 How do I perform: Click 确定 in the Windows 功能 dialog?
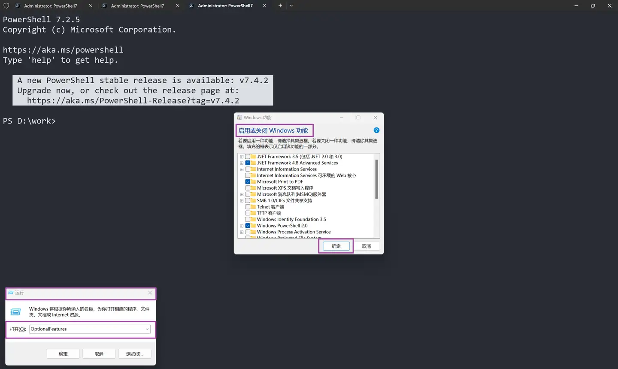click(336, 246)
